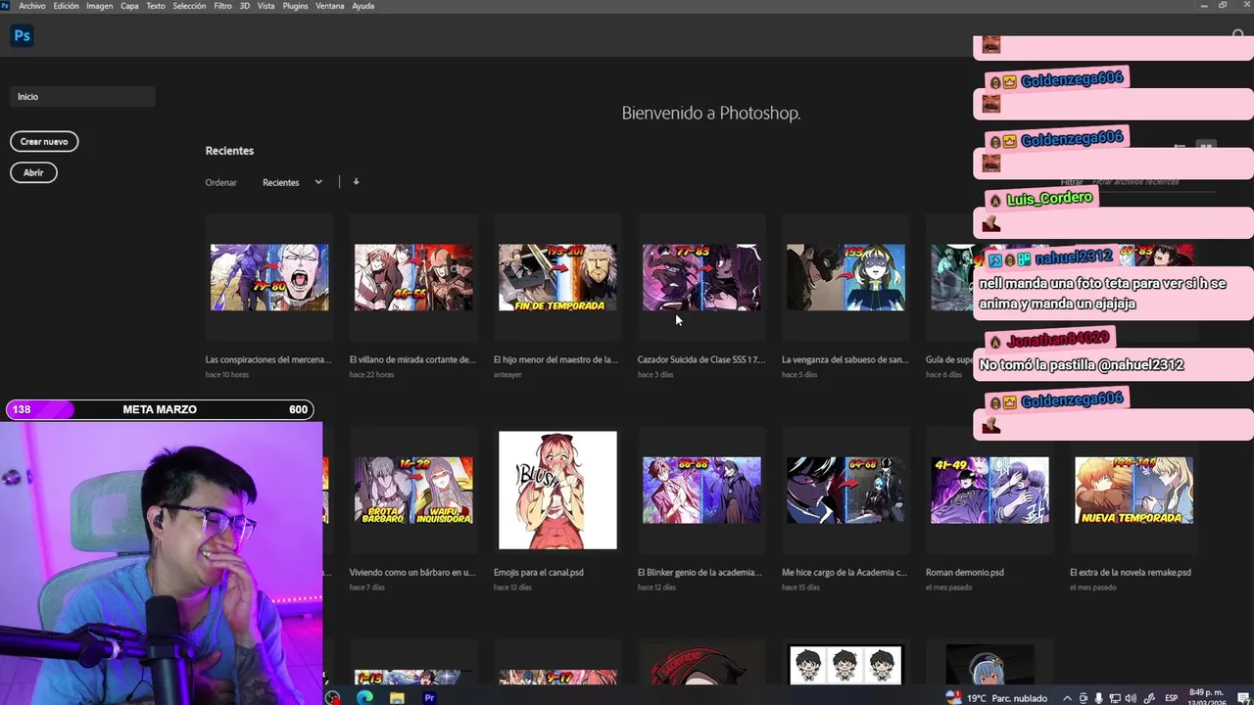Click the Recientes section heading
Viewport: 1254px width, 705px height.
pos(229,151)
